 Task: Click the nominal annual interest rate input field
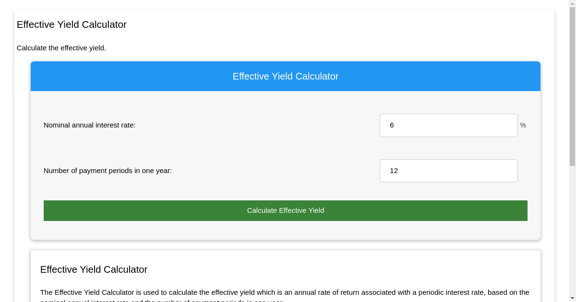pos(448,125)
